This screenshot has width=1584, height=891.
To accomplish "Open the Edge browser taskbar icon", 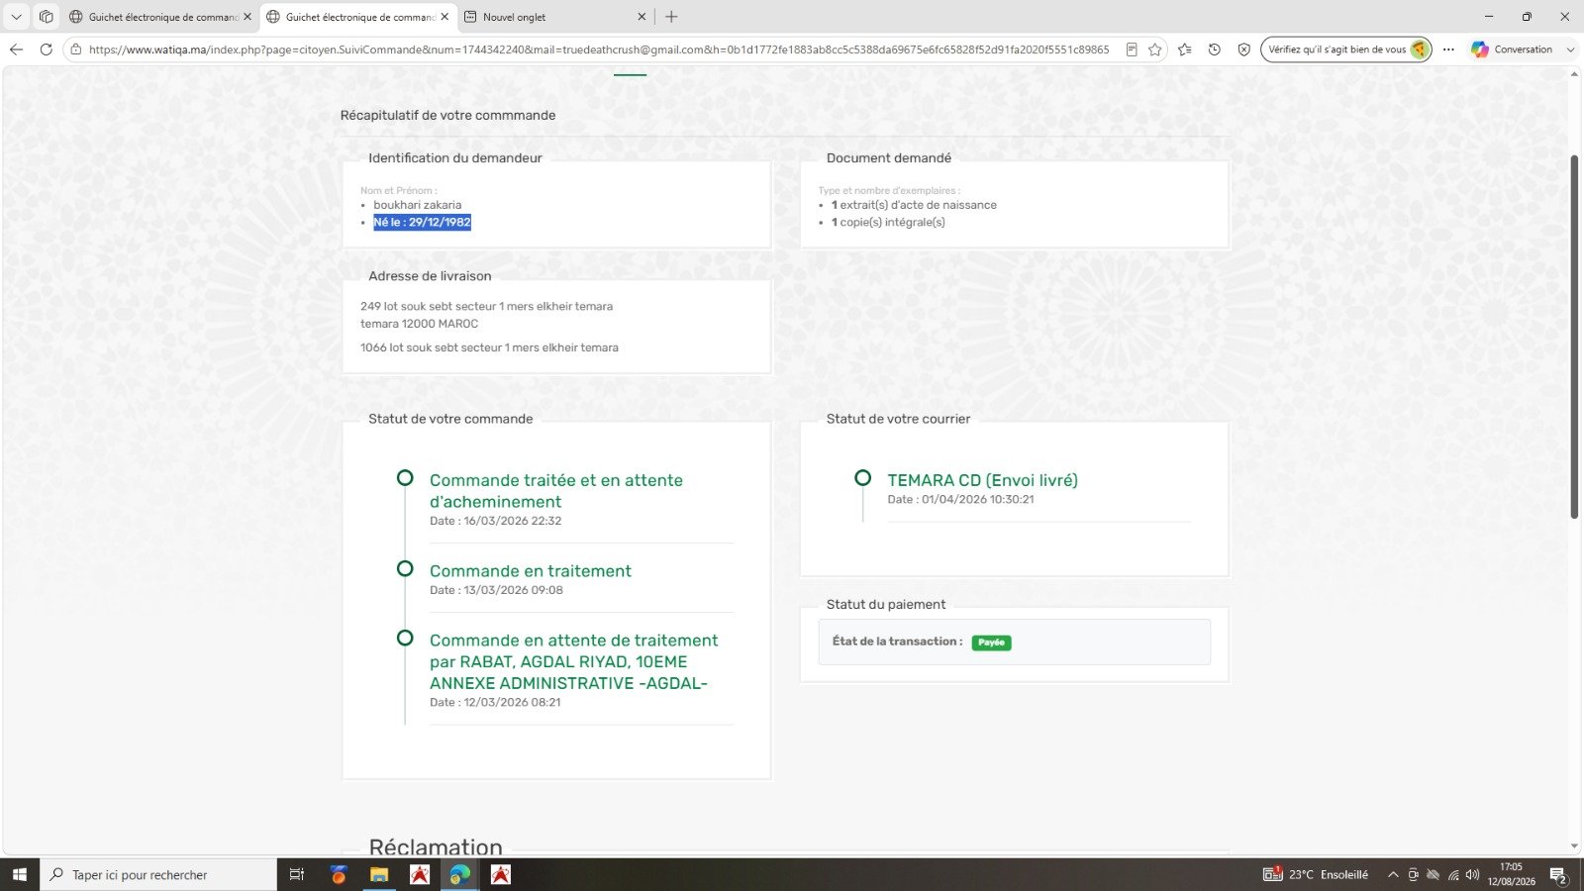I will point(459,874).
